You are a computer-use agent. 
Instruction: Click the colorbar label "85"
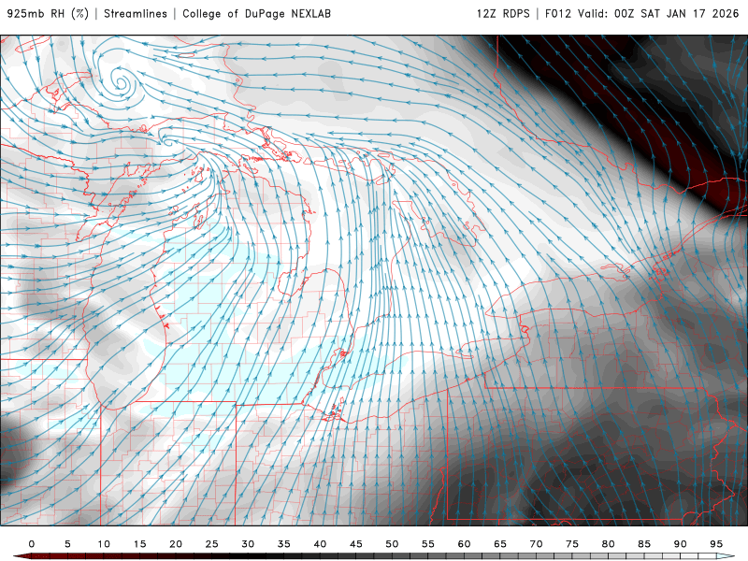tap(644, 544)
